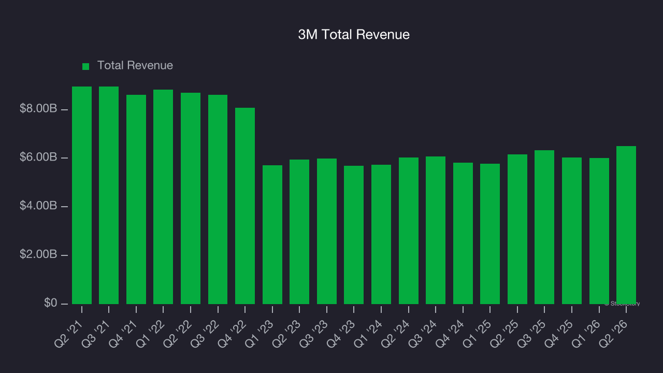This screenshot has height=373, width=663.
Task: Select the Q1 '22 revenue bar
Action: coord(163,197)
